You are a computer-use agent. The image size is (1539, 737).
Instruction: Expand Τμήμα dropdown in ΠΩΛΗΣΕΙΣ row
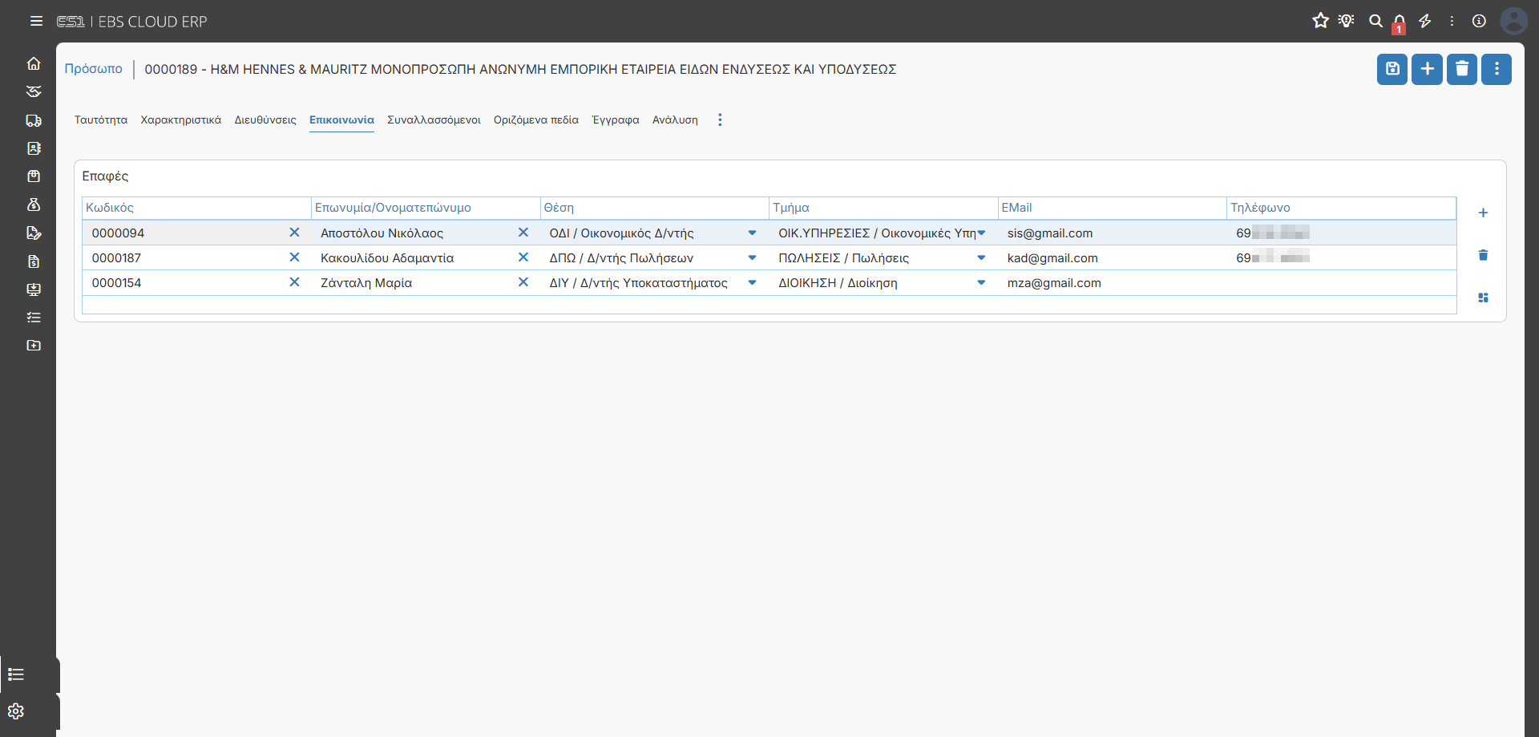(x=981, y=258)
